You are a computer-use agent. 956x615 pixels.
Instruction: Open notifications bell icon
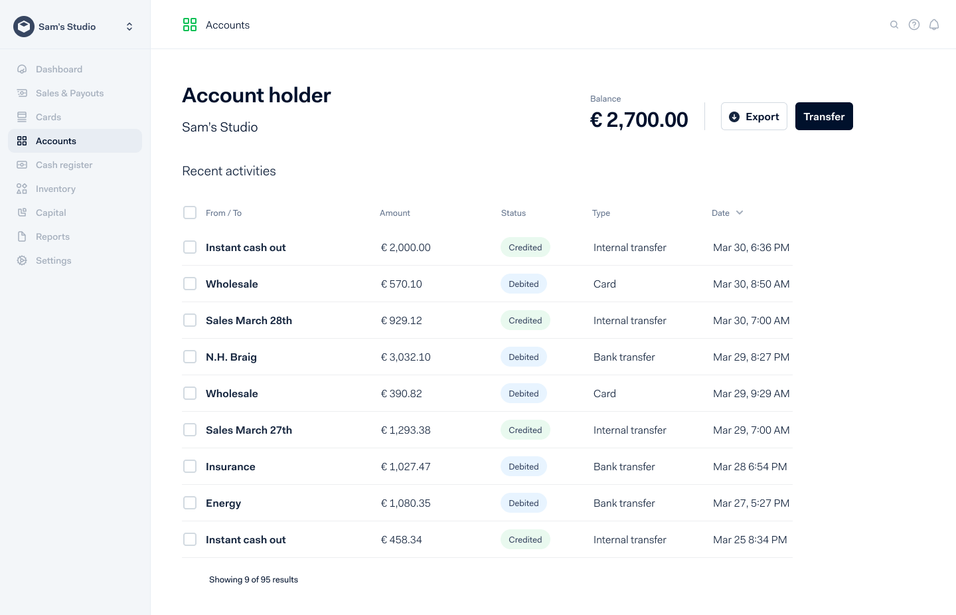coord(934,25)
